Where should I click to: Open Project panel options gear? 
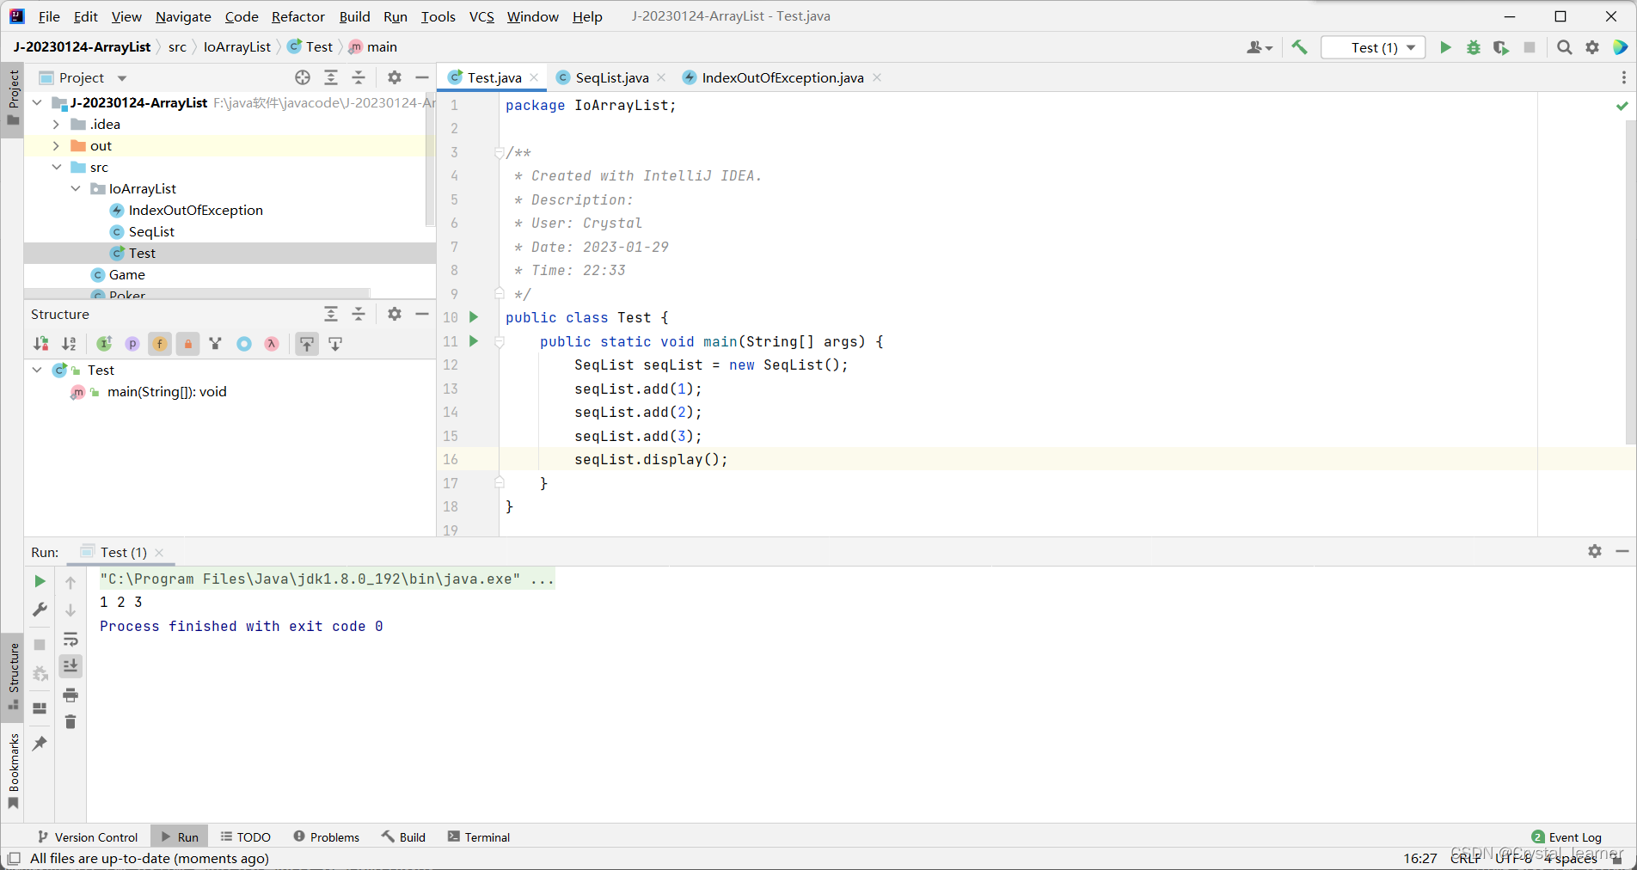395,77
